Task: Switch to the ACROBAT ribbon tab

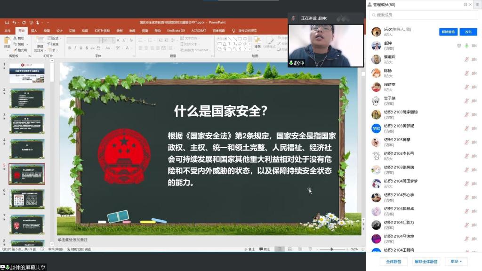Action: (x=199, y=31)
